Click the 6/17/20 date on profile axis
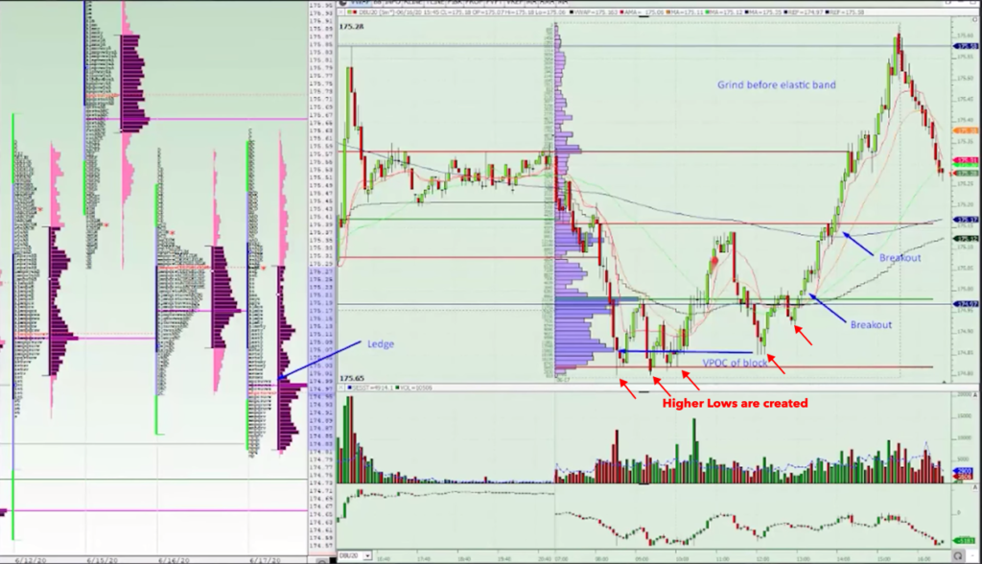This screenshot has width=982, height=564. point(262,556)
